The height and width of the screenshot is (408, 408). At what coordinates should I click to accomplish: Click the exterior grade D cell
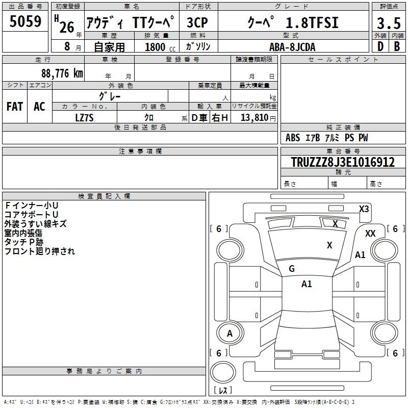379,46
